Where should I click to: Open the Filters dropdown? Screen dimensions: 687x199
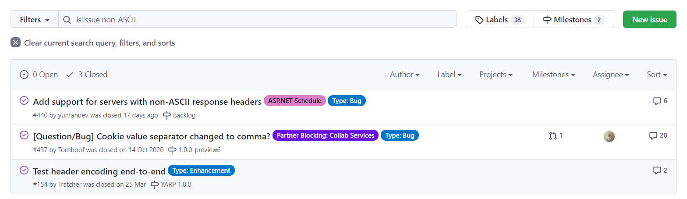[35, 20]
